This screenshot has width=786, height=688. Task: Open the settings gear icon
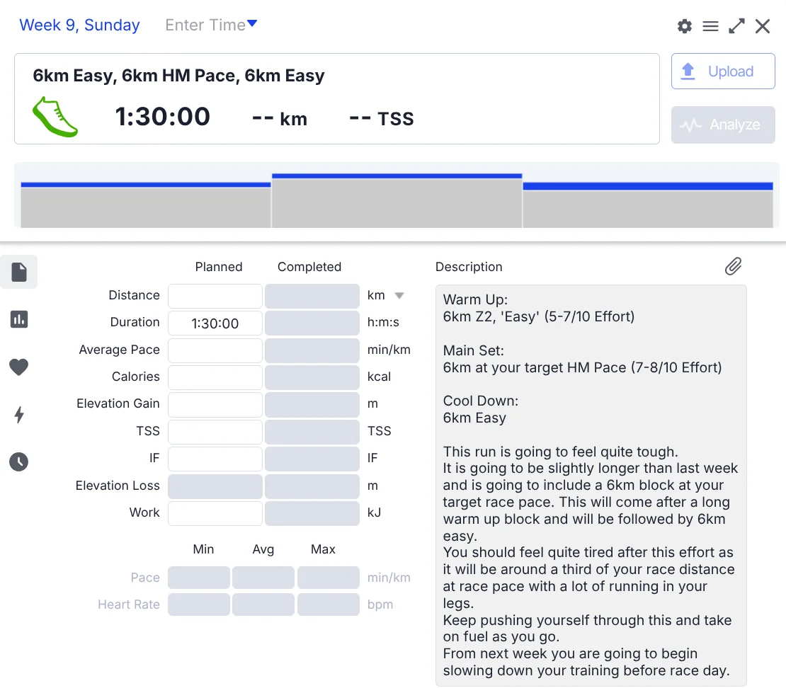(684, 26)
